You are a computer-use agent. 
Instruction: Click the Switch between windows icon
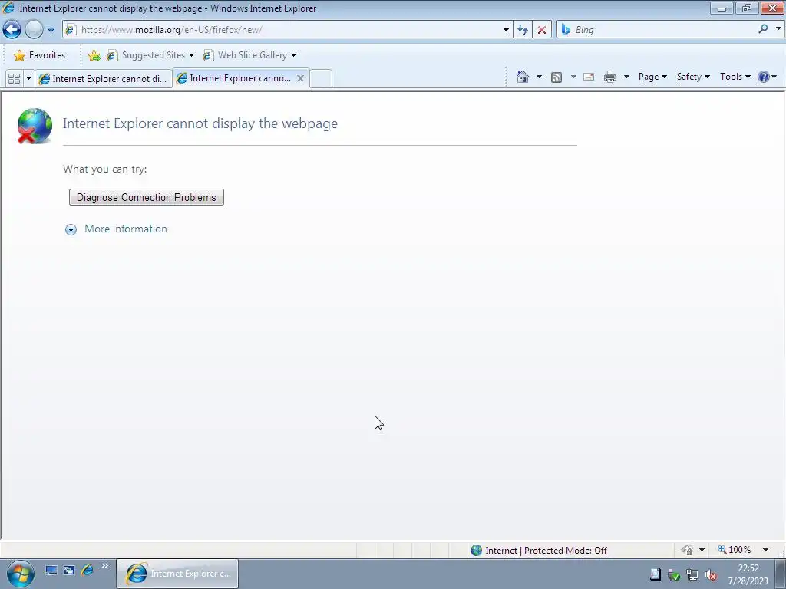69,570
